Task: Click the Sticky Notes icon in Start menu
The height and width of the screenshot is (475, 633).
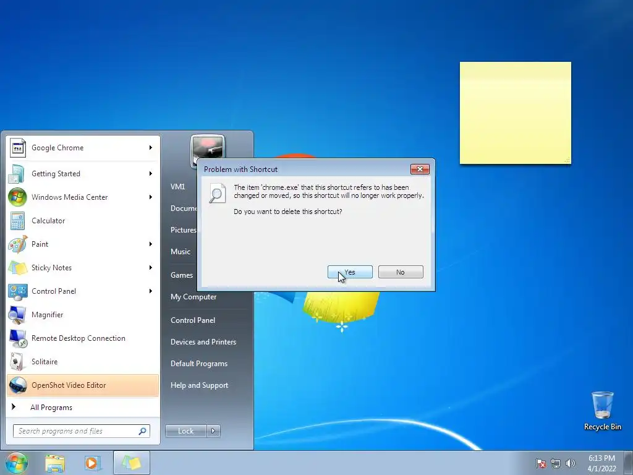Action: click(17, 268)
